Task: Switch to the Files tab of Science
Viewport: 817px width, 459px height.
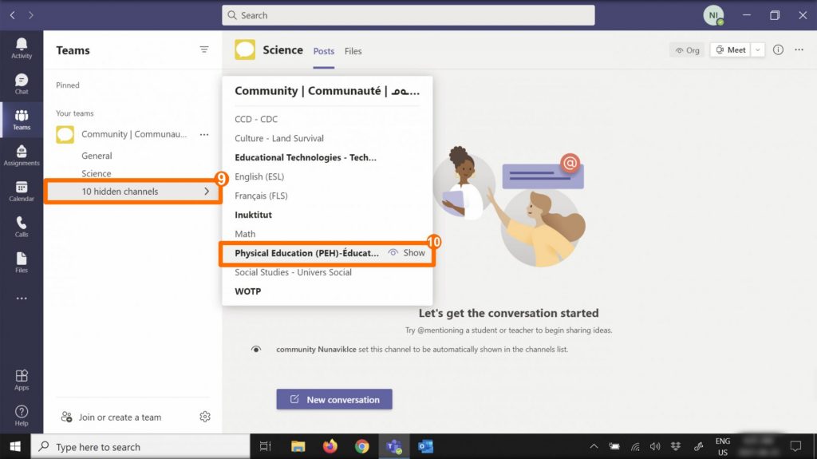Action: [353, 51]
